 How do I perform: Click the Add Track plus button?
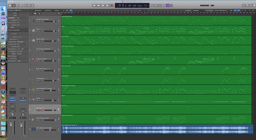[31, 14]
